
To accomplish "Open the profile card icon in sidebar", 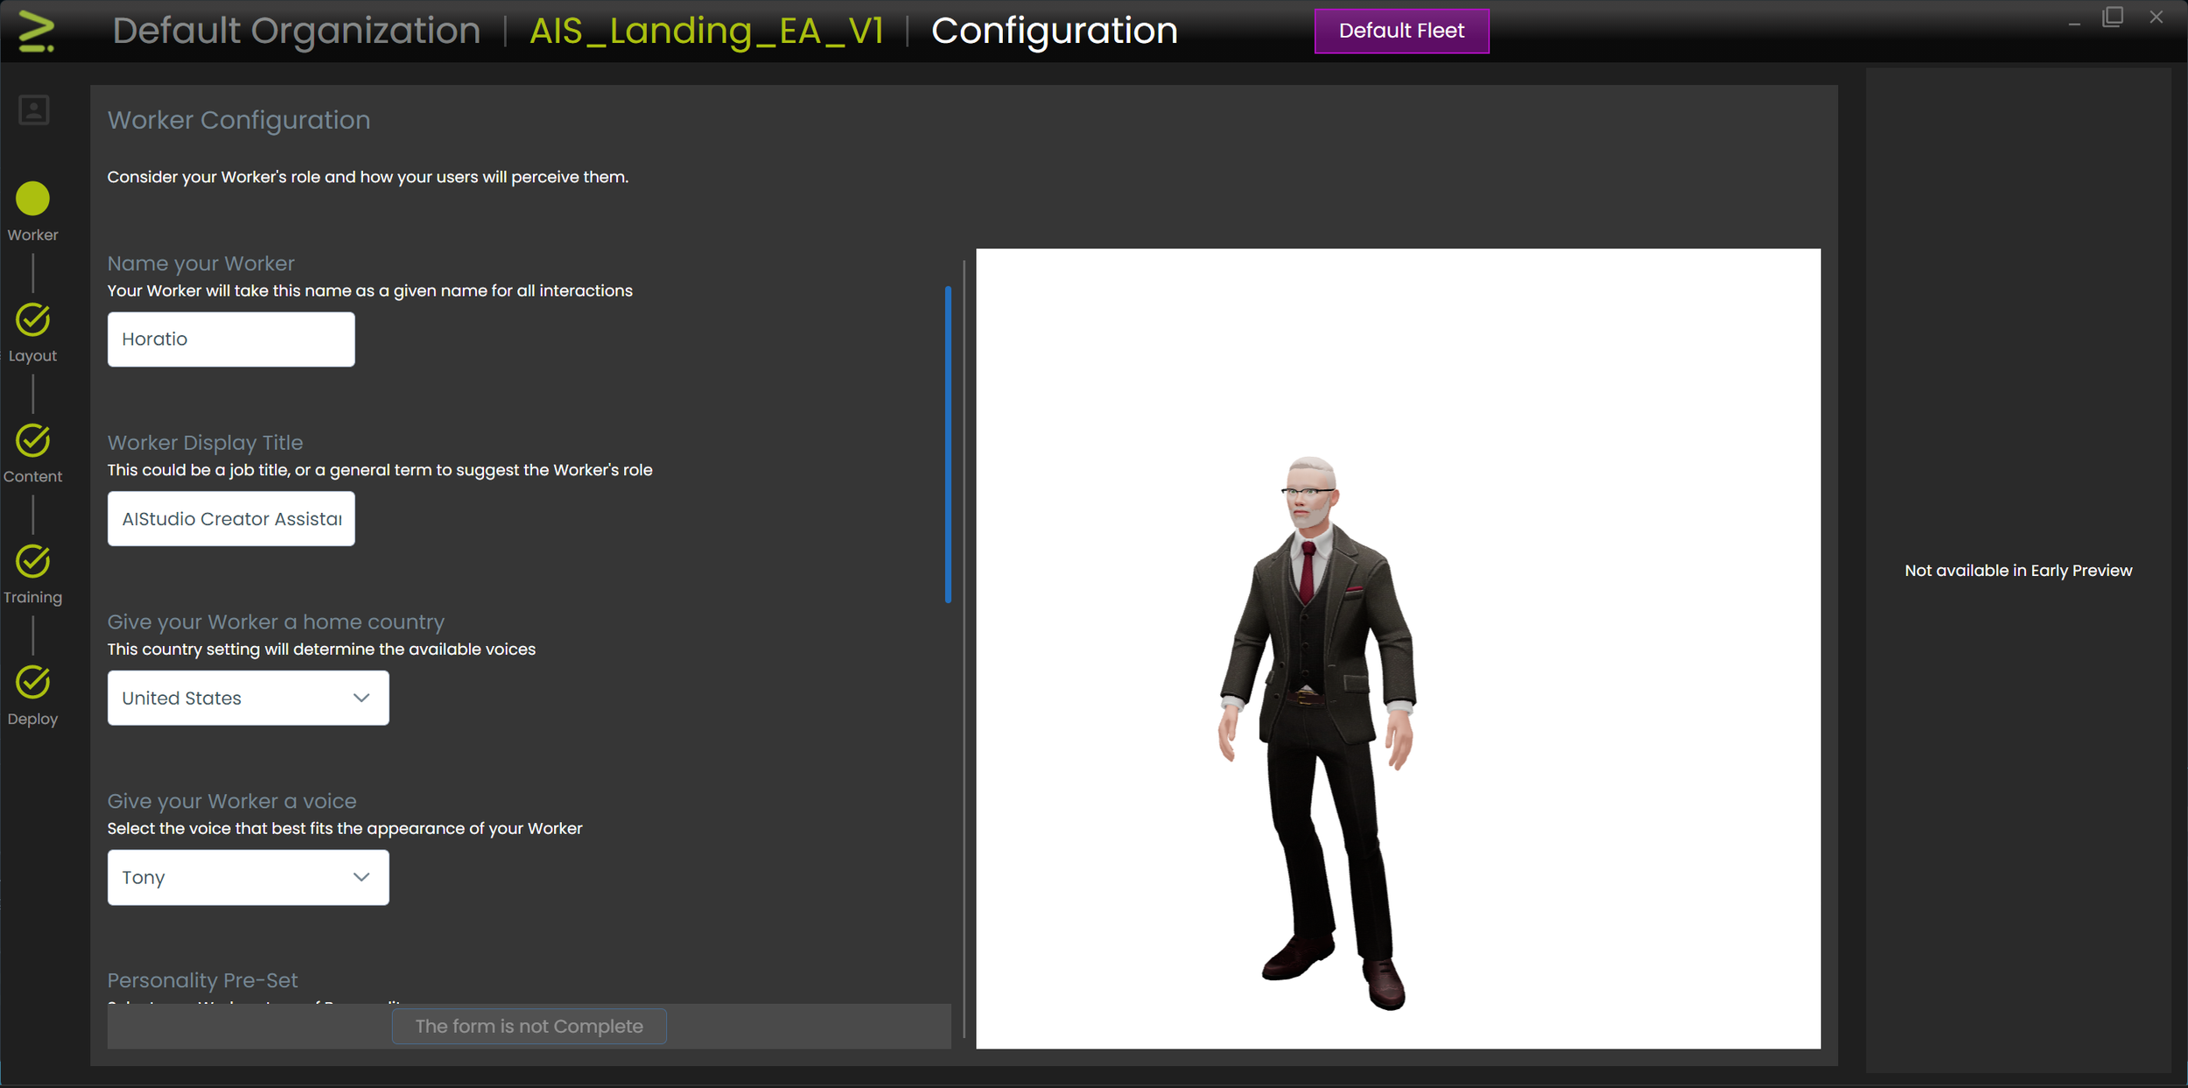I will tap(33, 110).
